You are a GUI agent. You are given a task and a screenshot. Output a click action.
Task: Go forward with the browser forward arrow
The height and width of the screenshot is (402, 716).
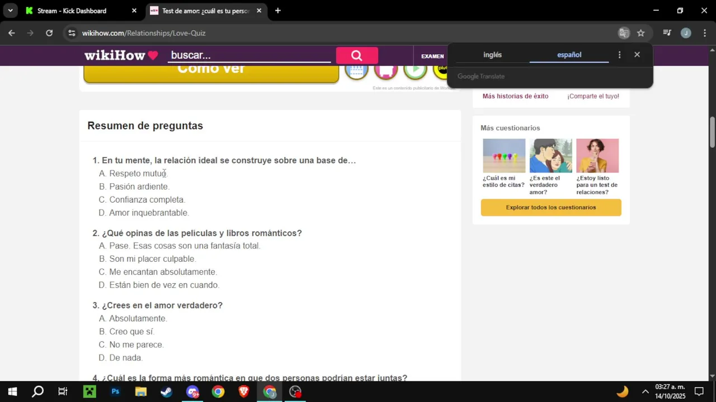click(x=30, y=33)
